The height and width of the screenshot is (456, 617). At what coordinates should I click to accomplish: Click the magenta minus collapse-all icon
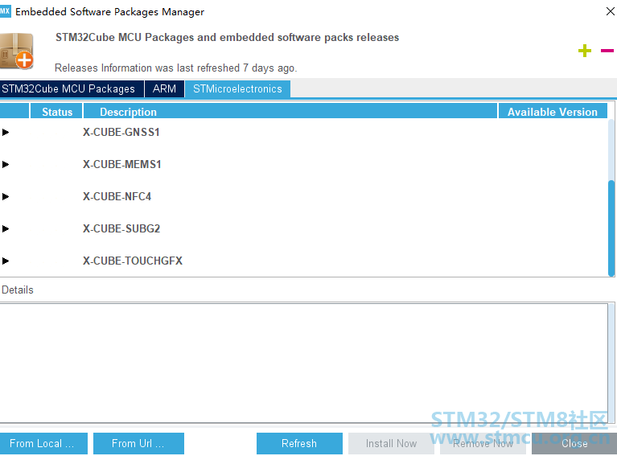pyautogui.click(x=607, y=51)
